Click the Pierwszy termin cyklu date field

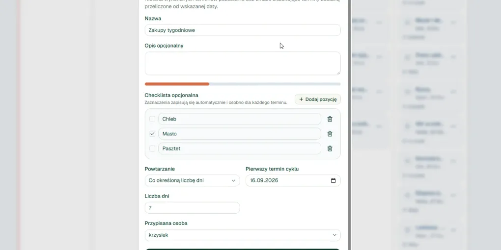[x=293, y=180]
